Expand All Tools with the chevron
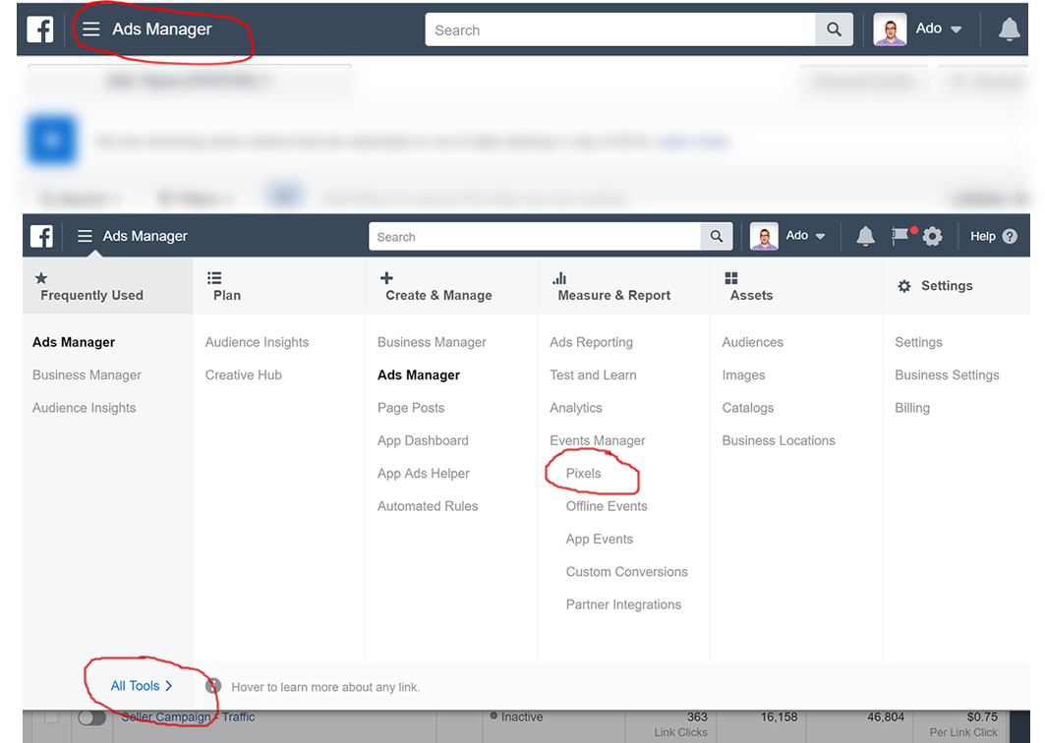Image resolution: width=1045 pixels, height=743 pixels. click(142, 686)
